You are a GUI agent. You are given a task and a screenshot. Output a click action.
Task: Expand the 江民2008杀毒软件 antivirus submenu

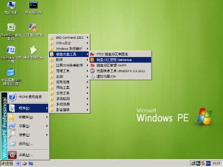click(x=69, y=65)
